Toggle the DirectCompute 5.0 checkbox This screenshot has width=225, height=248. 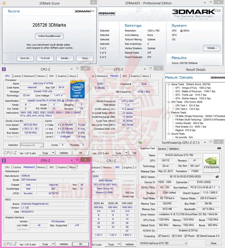tap(198, 236)
